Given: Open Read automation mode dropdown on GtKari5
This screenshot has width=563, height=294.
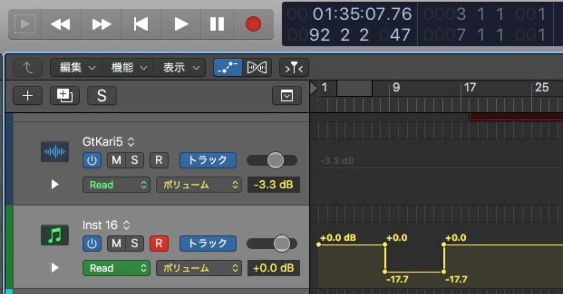Looking at the screenshot, I should [116, 185].
